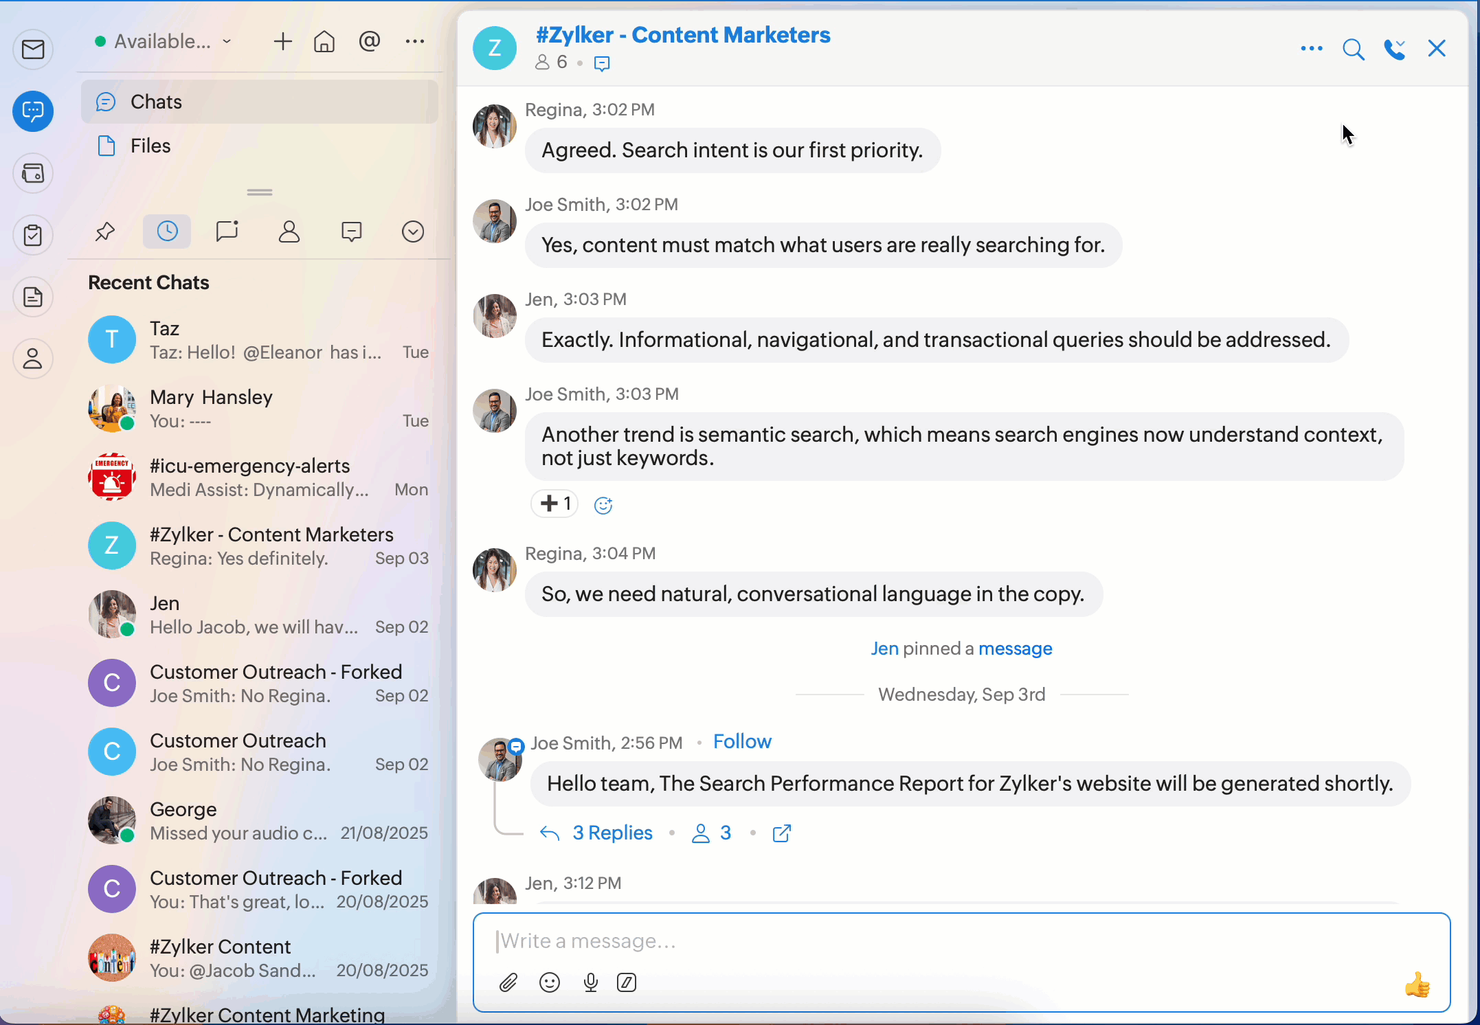Image resolution: width=1480 pixels, height=1025 pixels.
Task: Toggle the +1 reaction on Joe's message
Action: pyautogui.click(x=555, y=504)
